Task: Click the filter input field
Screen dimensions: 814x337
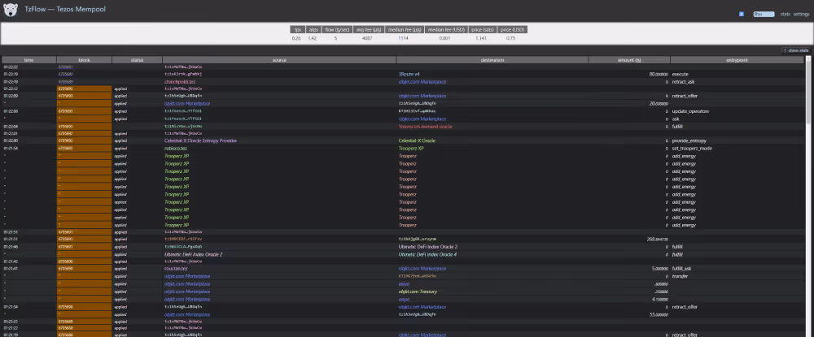Action: 763,14
